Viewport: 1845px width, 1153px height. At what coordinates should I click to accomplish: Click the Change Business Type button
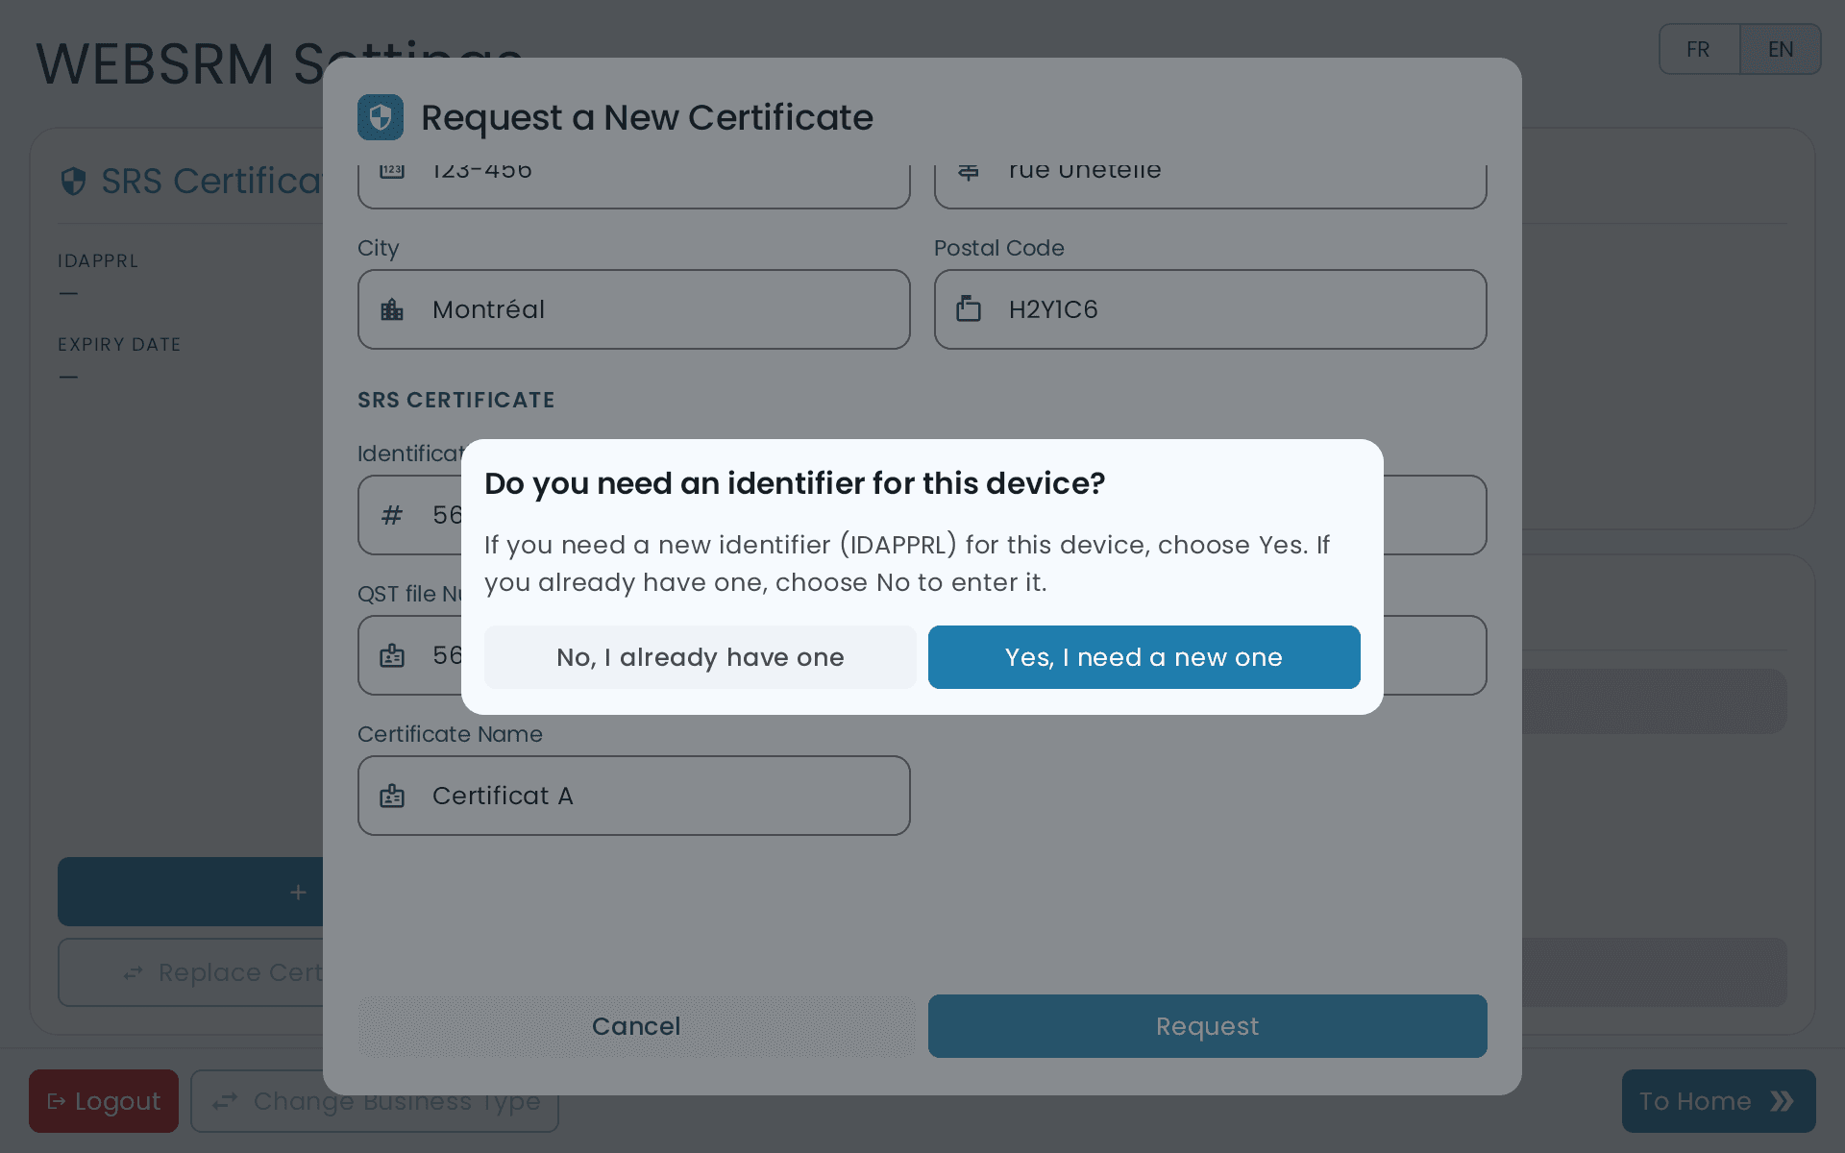click(375, 1101)
